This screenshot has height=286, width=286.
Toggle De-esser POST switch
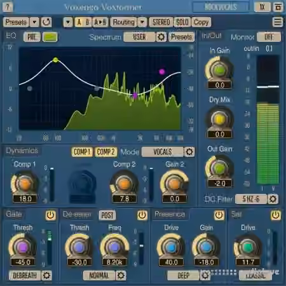[107, 215]
